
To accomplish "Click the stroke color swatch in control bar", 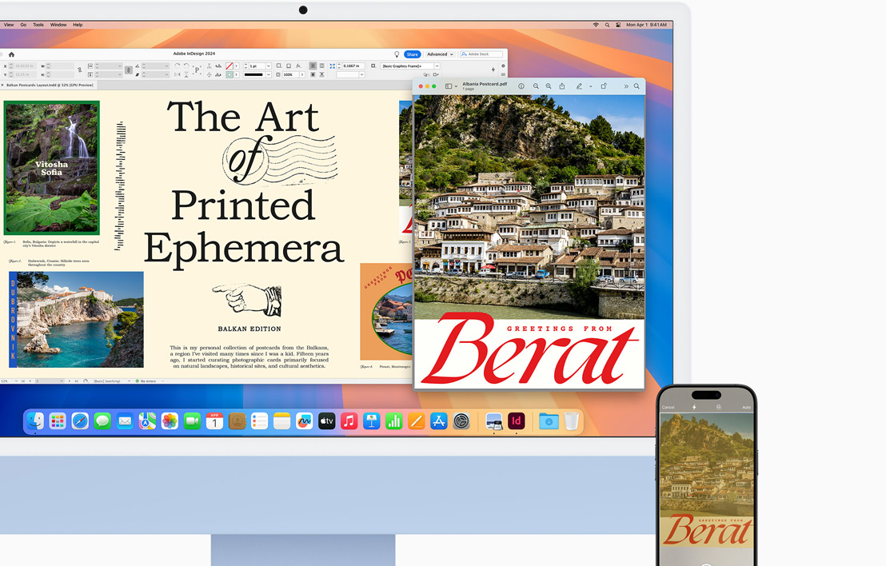I will 229,74.
